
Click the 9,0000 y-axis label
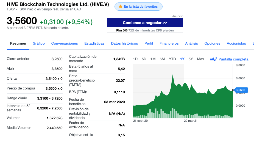point(240,65)
